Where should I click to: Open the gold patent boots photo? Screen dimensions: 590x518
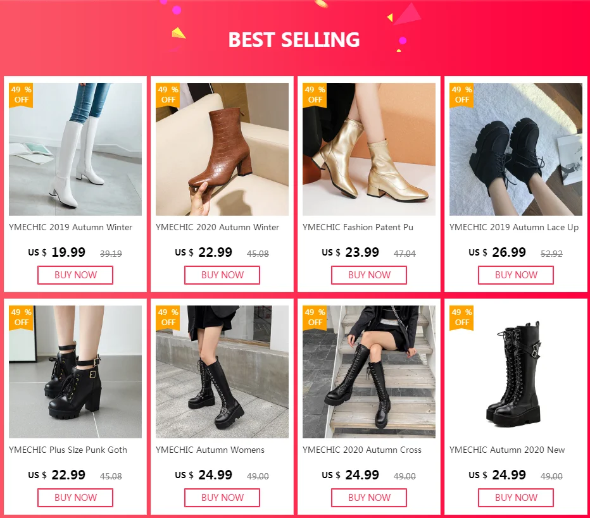click(368, 149)
